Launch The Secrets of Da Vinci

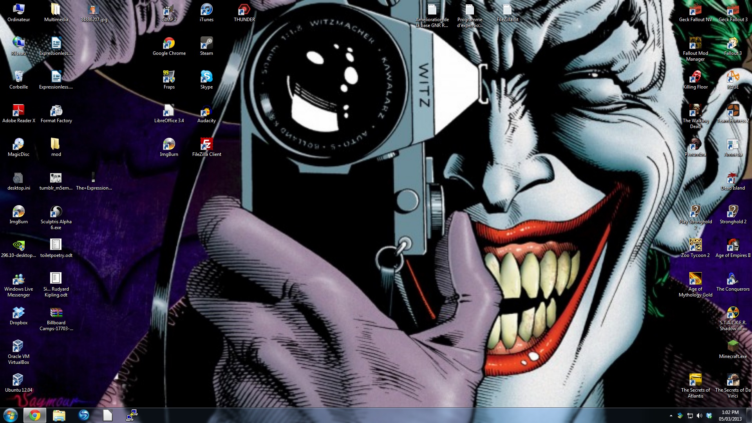(733, 386)
